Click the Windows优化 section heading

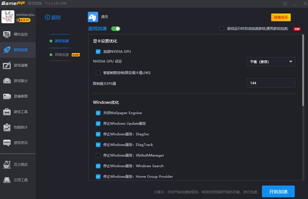coord(106,102)
